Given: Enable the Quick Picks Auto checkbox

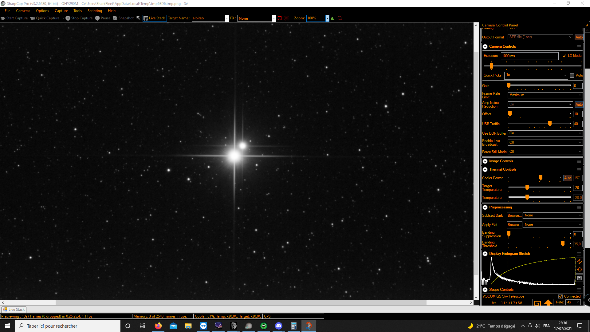Looking at the screenshot, I should (x=572, y=76).
